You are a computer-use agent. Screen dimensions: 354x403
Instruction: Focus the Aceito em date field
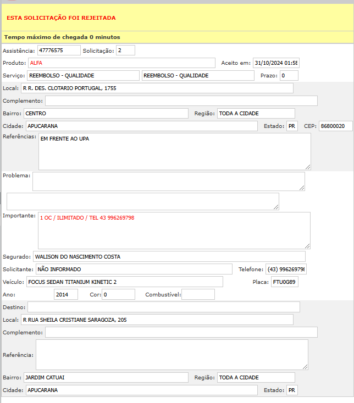[x=276, y=63]
